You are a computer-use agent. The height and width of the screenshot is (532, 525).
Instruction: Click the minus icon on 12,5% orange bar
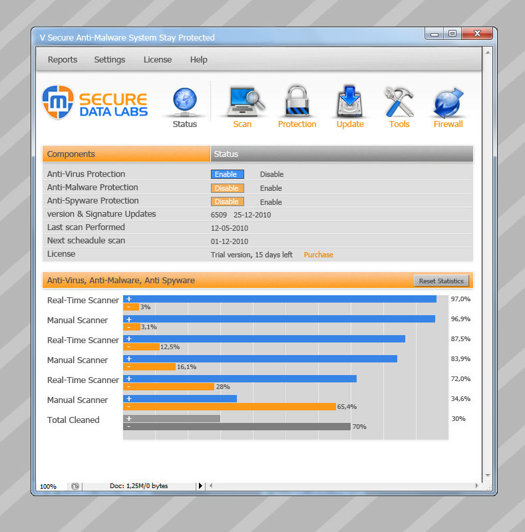(x=128, y=346)
